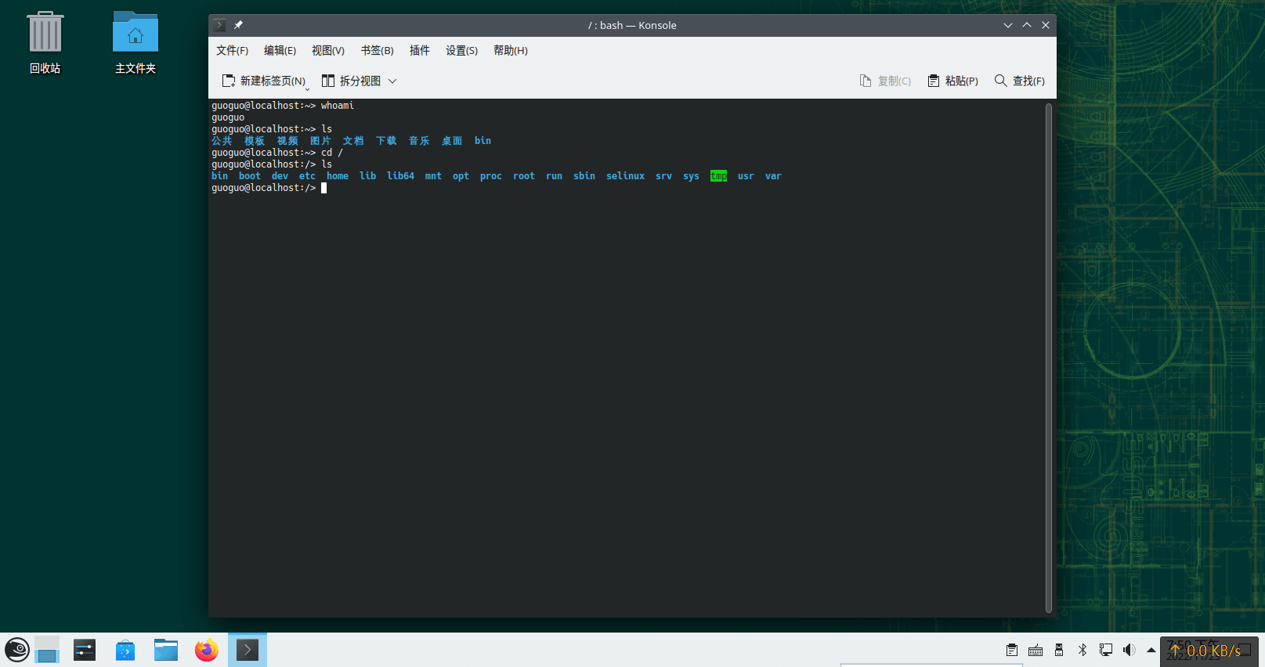1265x667 pixels.
Task: Open the clipboard tray icon
Action: (1012, 650)
